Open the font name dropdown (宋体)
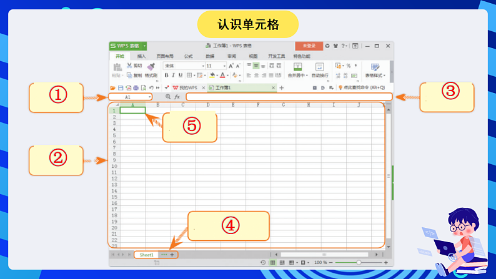496x279 pixels. tap(203, 66)
